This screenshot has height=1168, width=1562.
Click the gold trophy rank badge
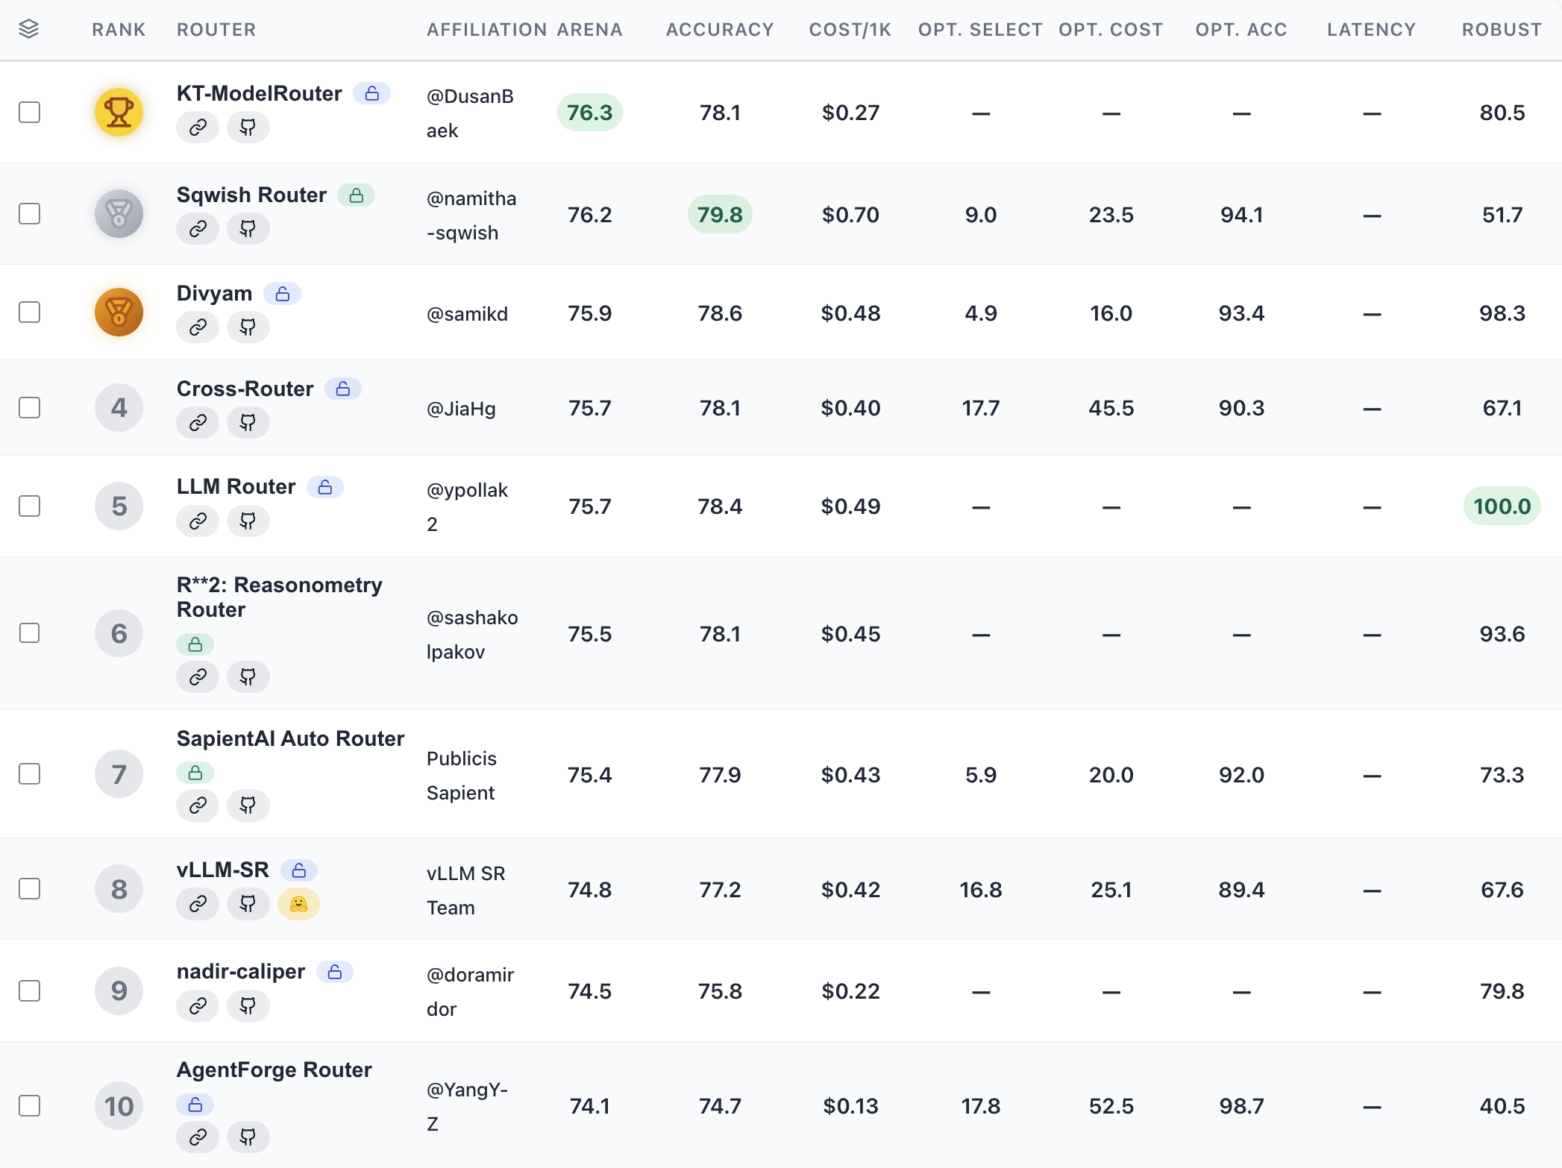tap(119, 113)
